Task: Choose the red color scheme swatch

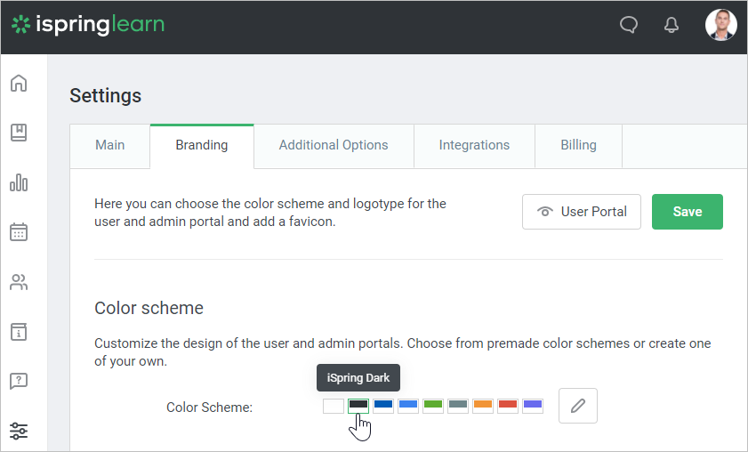Action: [x=508, y=406]
